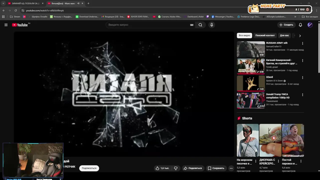Open the on-screen keyboard icon in search box
The height and width of the screenshot is (180, 320).
192,25
